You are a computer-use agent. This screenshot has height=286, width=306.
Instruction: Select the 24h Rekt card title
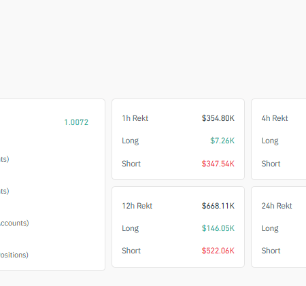277,206
